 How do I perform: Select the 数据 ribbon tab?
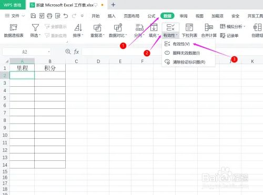pos(167,16)
